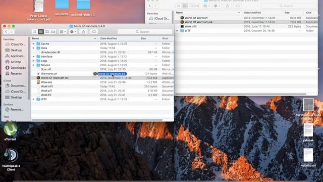Go forward in the Pandaria Finder window
This screenshot has width=323, height=182.
coord(12,31)
